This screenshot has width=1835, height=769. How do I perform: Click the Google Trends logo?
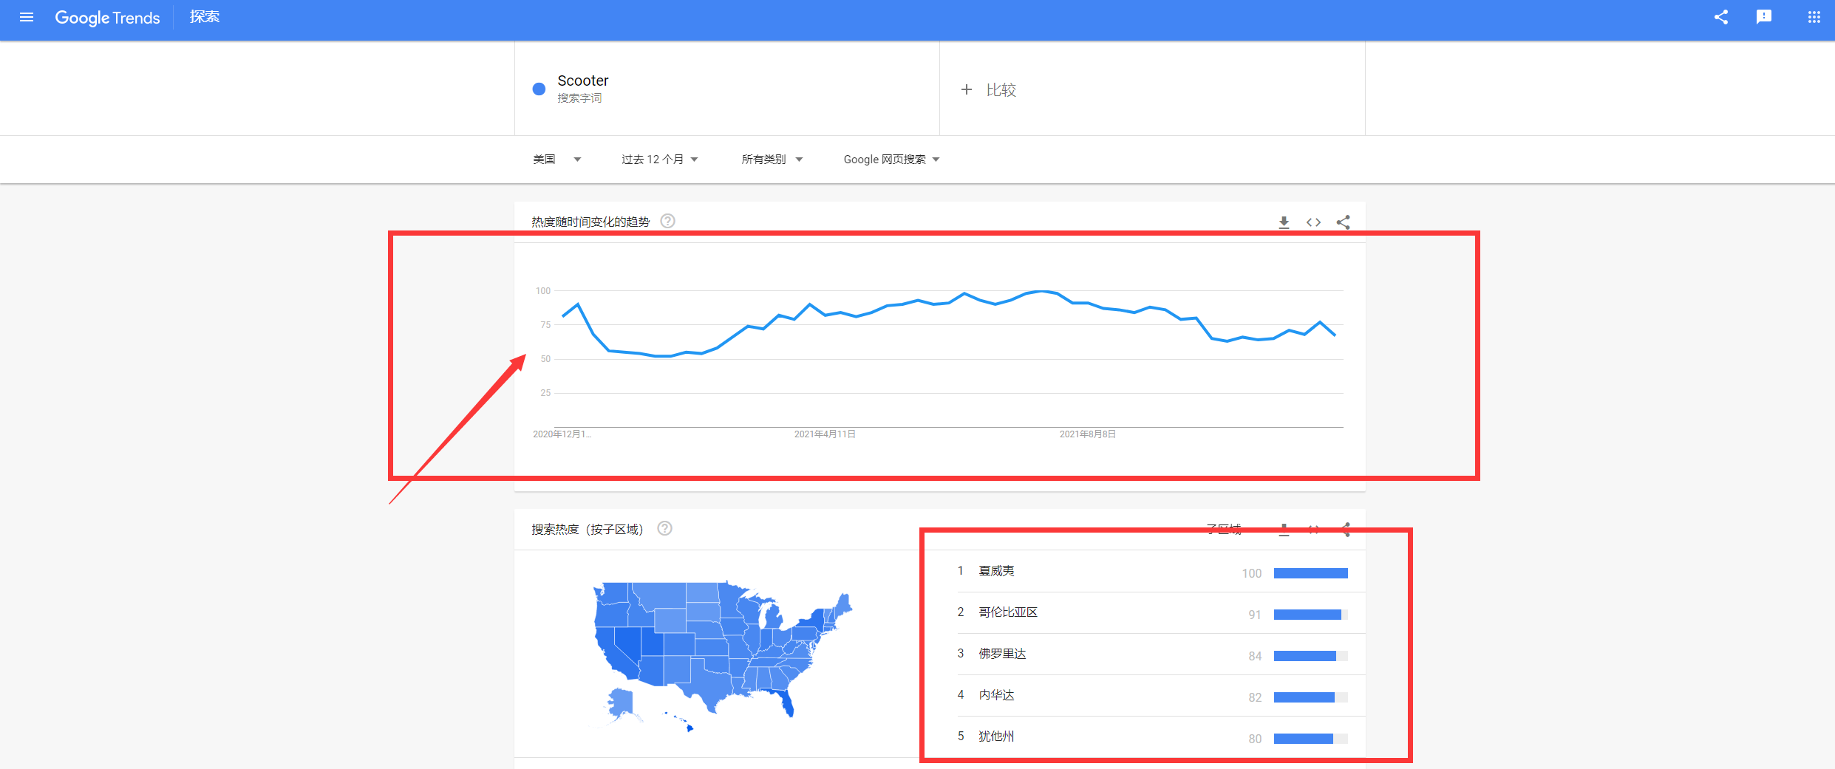click(107, 18)
